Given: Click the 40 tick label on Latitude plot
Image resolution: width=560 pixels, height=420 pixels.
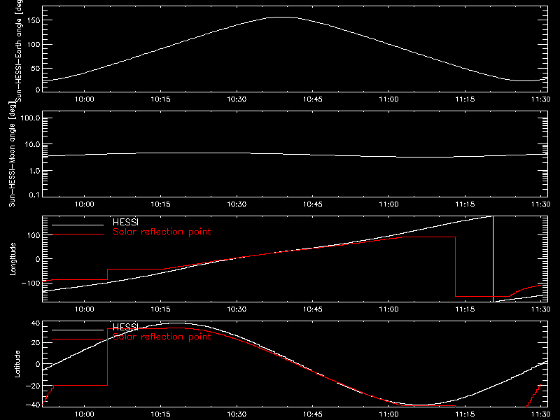Looking at the screenshot, I should click(x=36, y=323).
